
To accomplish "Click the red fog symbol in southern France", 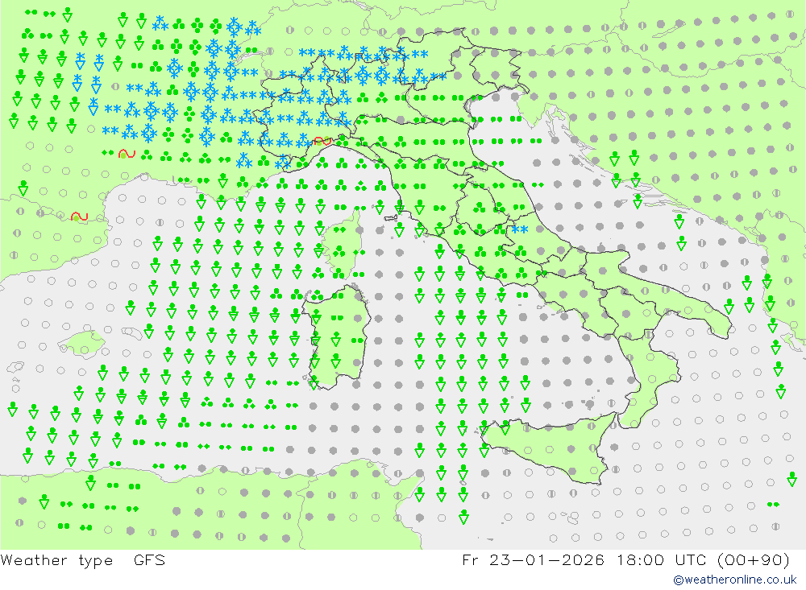I will (x=127, y=154).
